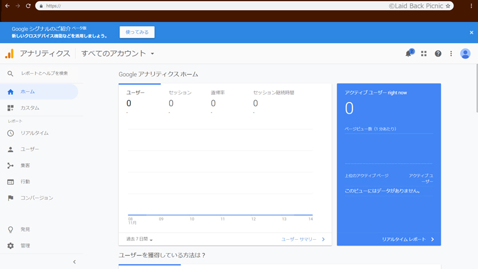This screenshot has height=269, width=478.
Task: Click このビューにはデータがありません message
Action: 382,191
